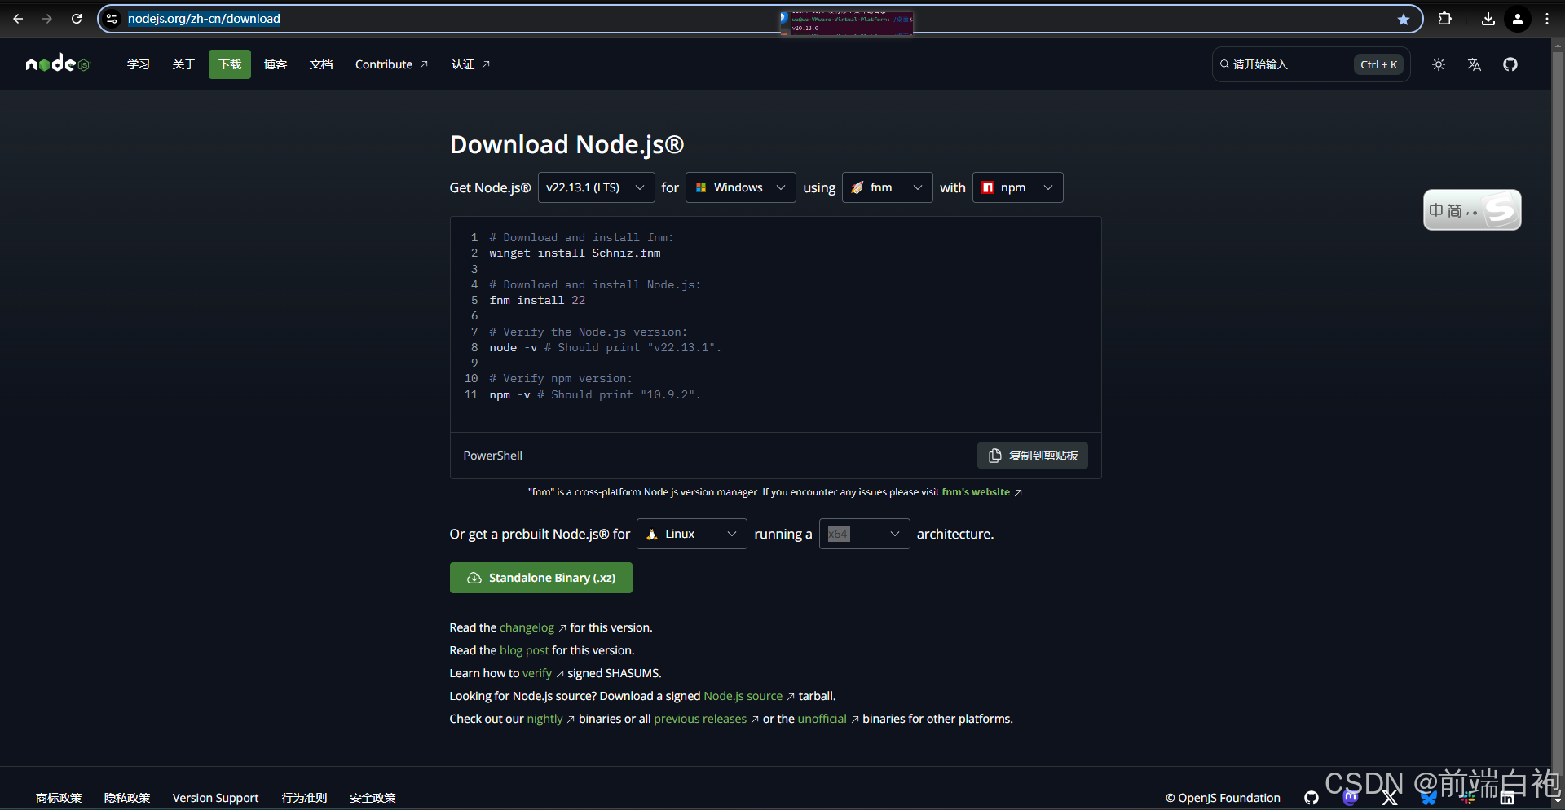Open the 关于 (About) nav item
Viewport: 1565px width, 810px height.
point(184,64)
